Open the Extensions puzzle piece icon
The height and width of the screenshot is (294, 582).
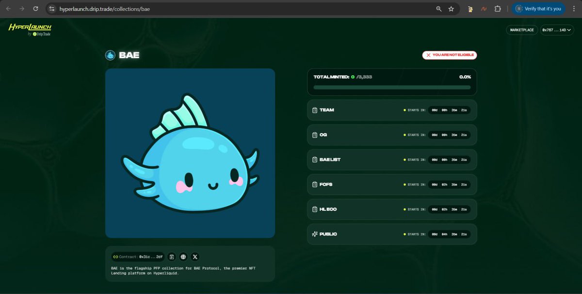498,9
